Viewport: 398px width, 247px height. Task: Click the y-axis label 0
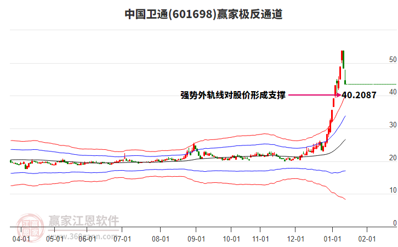(x=395, y=223)
